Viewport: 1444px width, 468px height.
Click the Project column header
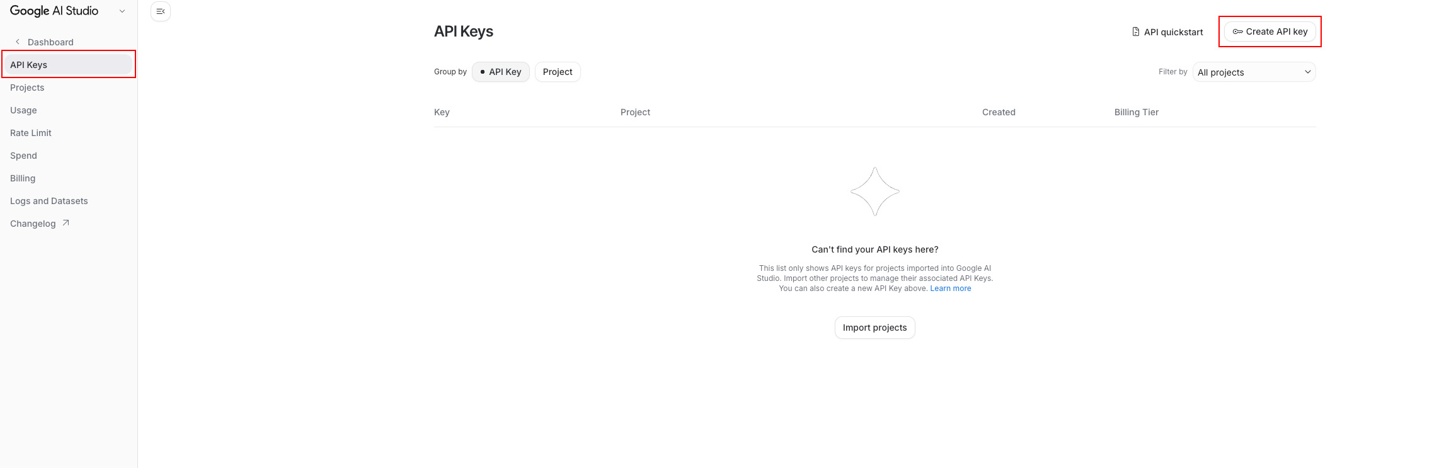tap(635, 112)
